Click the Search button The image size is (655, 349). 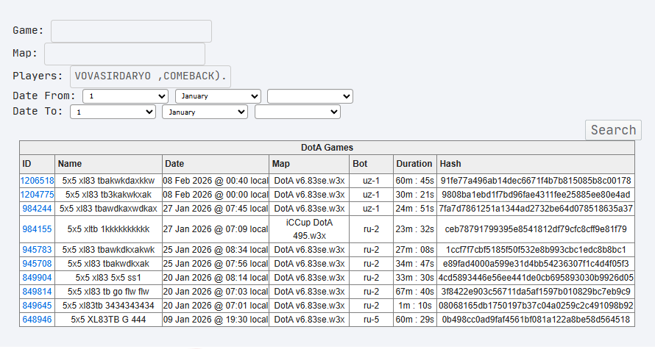[613, 130]
